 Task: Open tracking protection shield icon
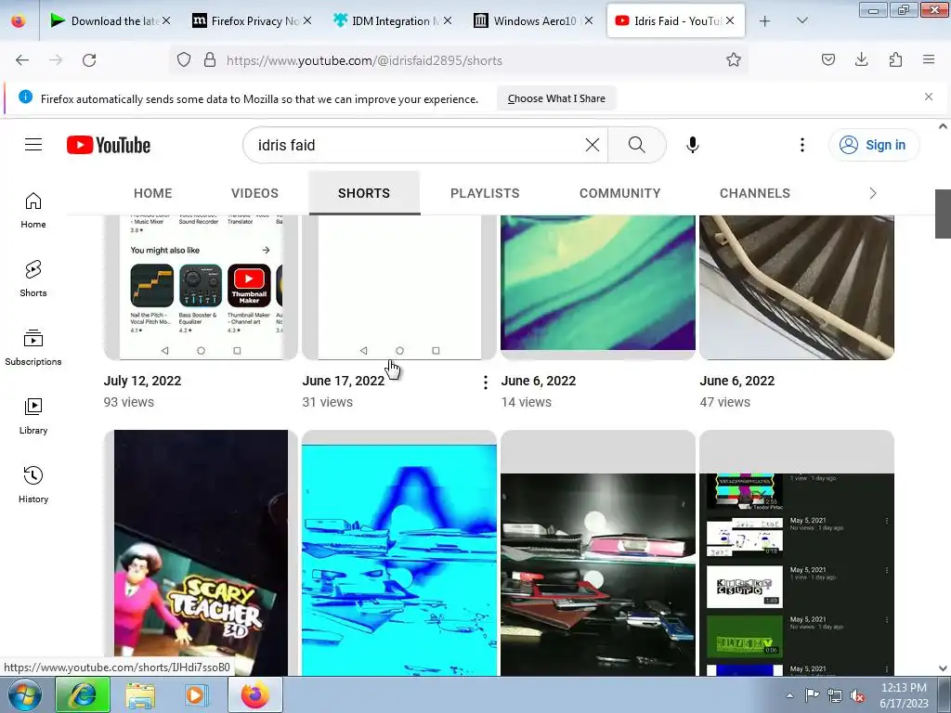184,60
